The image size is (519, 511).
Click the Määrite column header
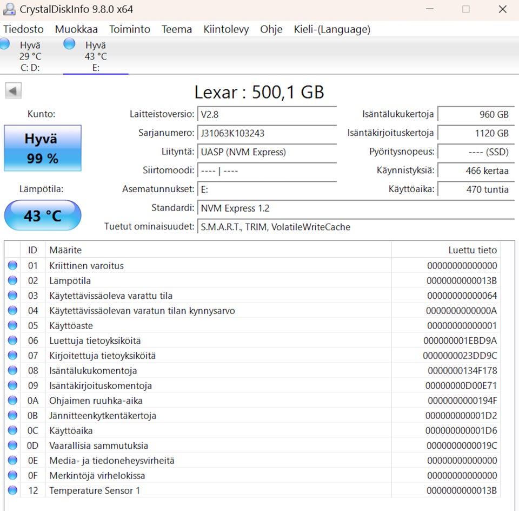tap(218, 250)
